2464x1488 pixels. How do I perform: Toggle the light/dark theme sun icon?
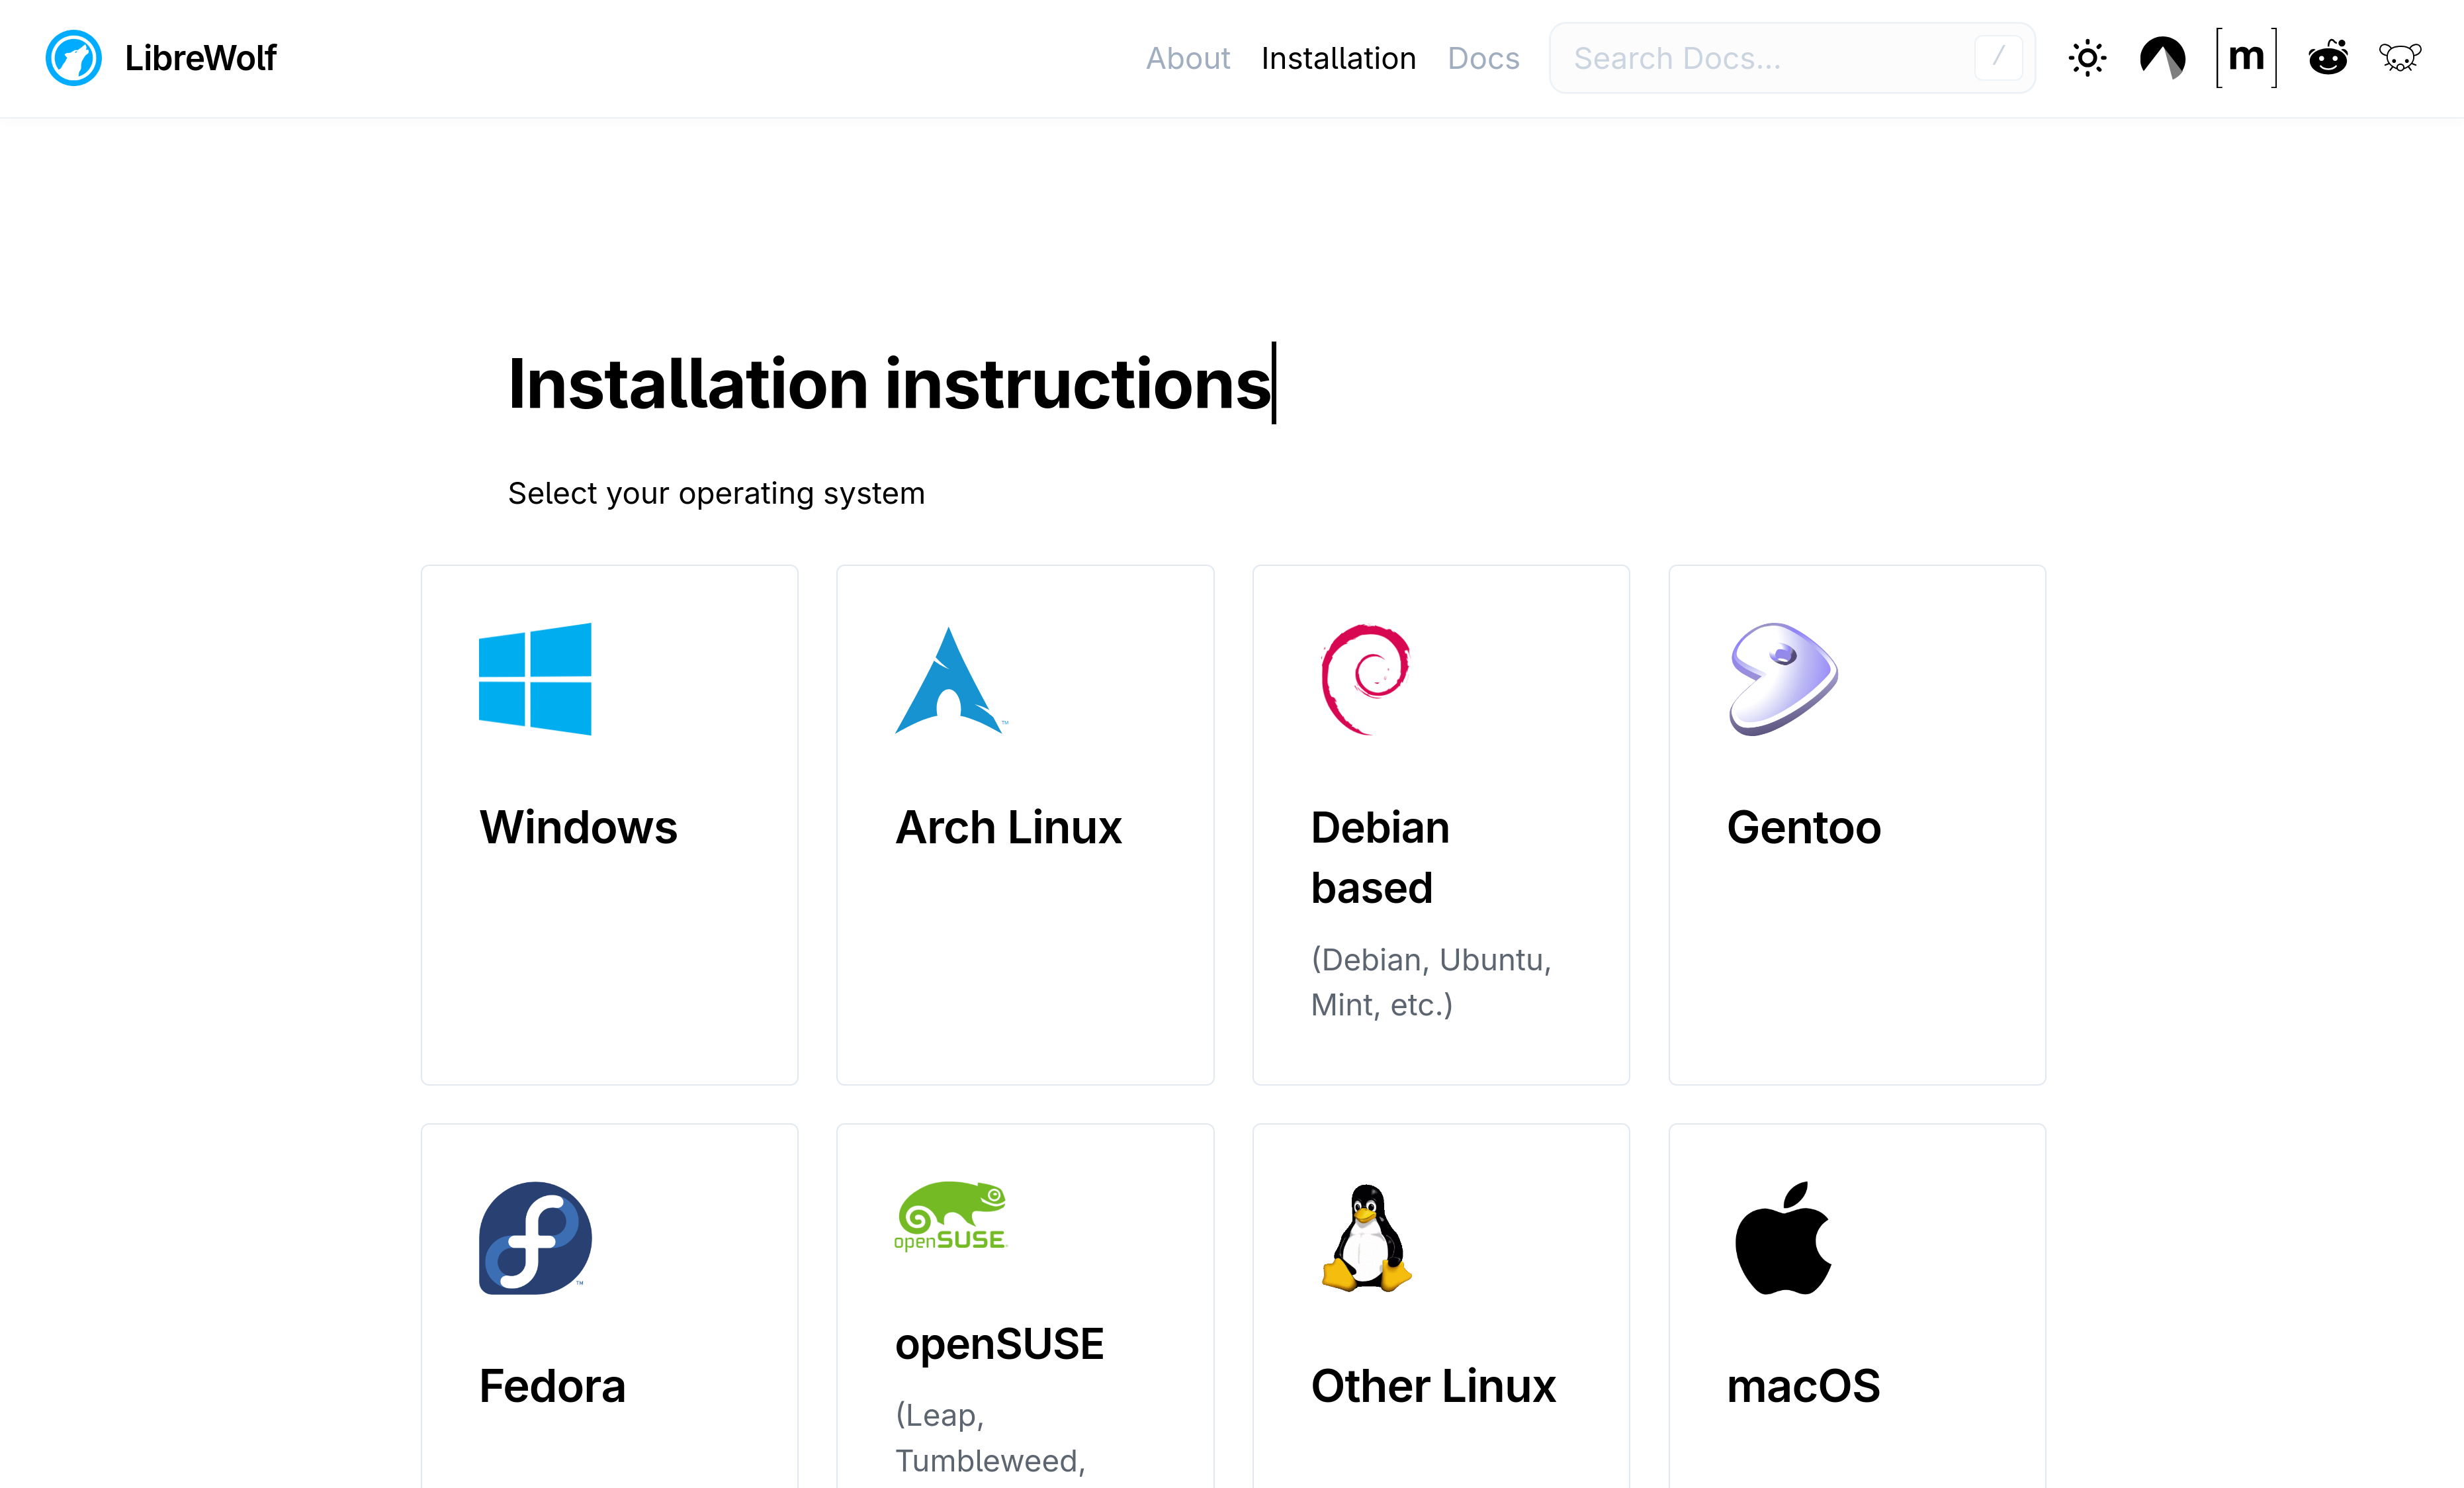click(2087, 58)
